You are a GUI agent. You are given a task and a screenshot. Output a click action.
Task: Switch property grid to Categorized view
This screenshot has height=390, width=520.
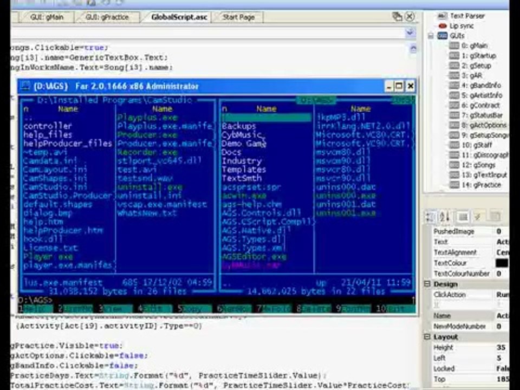(430, 217)
